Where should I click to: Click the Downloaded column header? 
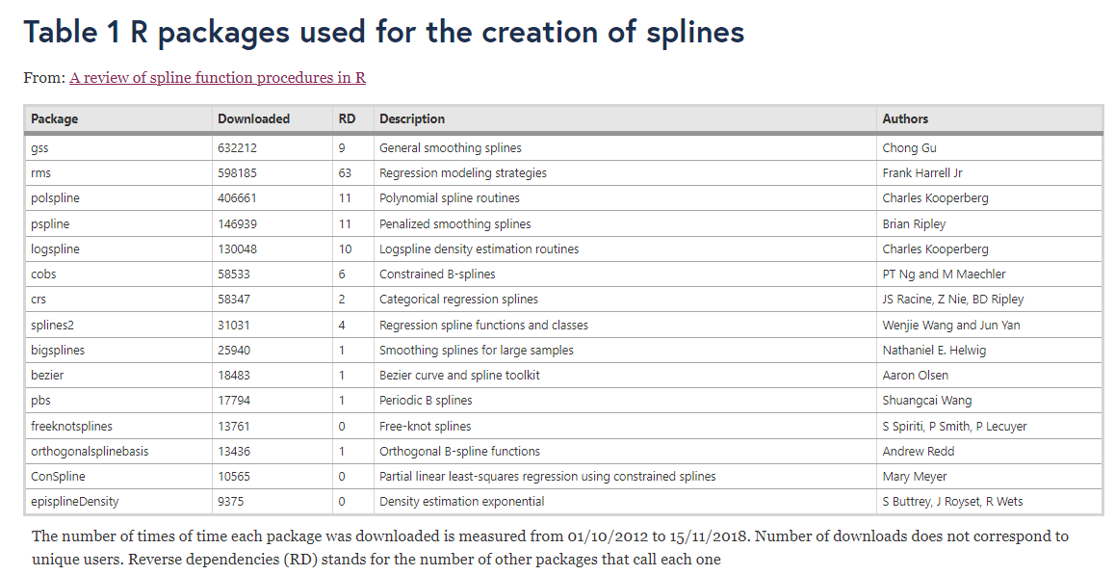pyautogui.click(x=254, y=118)
